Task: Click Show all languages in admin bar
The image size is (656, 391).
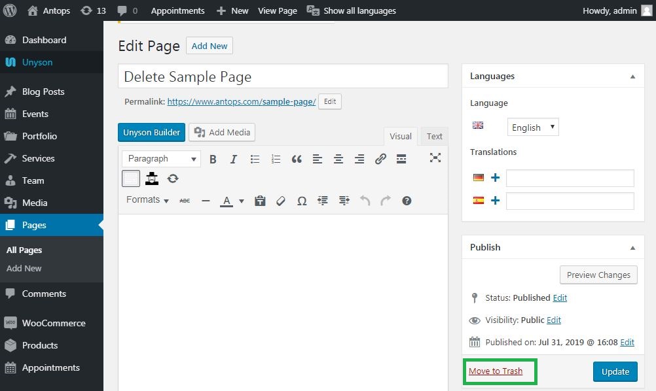Action: 352,10
